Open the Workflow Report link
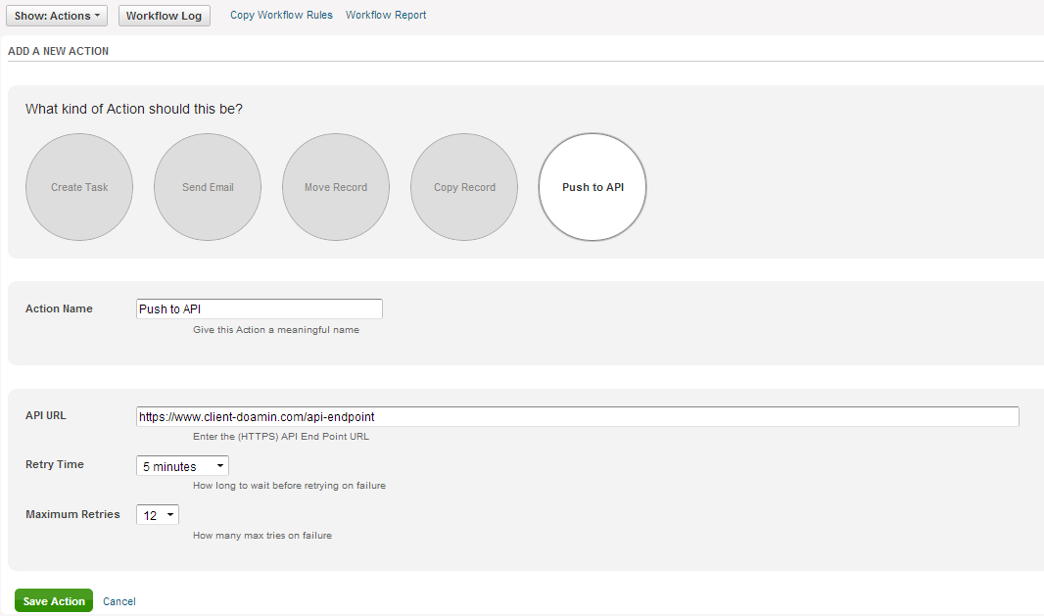This screenshot has width=1044, height=616. [x=386, y=15]
